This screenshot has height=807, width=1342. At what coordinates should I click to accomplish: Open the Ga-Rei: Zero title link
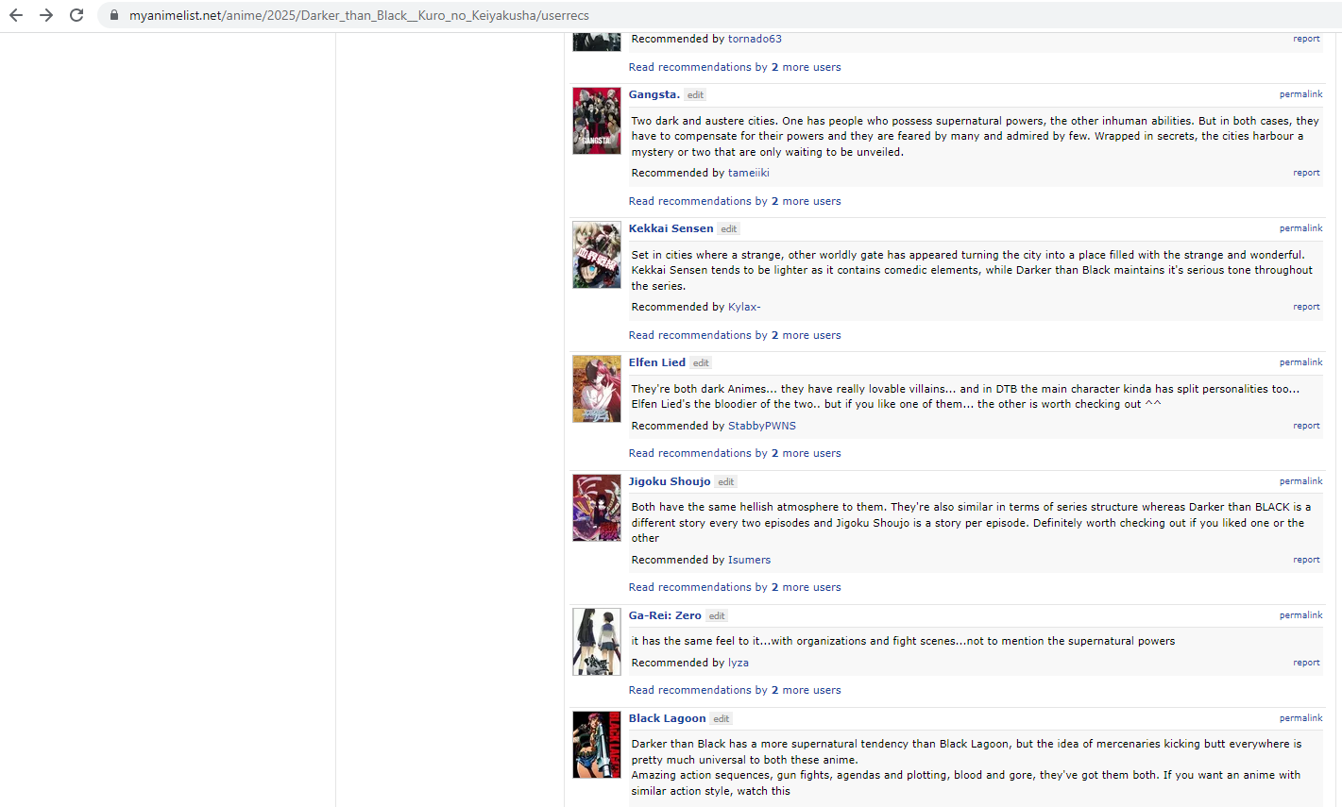[x=665, y=615]
